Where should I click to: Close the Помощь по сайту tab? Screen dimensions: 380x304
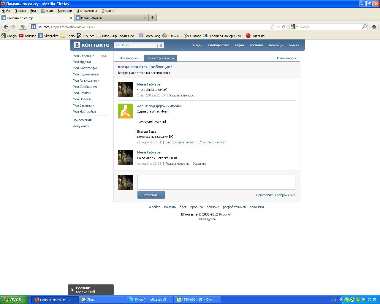(71, 18)
